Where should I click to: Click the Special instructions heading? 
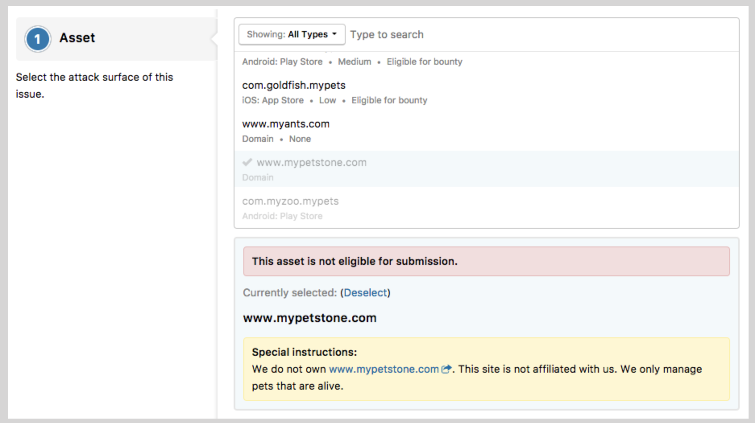click(304, 352)
